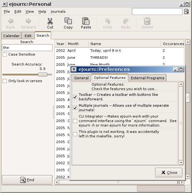Select the Search tab
Screen dimensions: 192x193
[43, 35]
